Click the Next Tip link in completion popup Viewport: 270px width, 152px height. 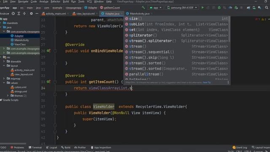pos(207,83)
